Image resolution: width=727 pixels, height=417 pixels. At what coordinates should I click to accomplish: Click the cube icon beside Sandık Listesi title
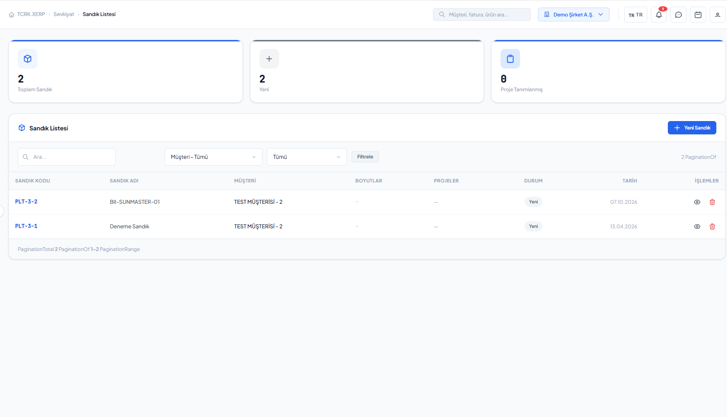tap(22, 128)
